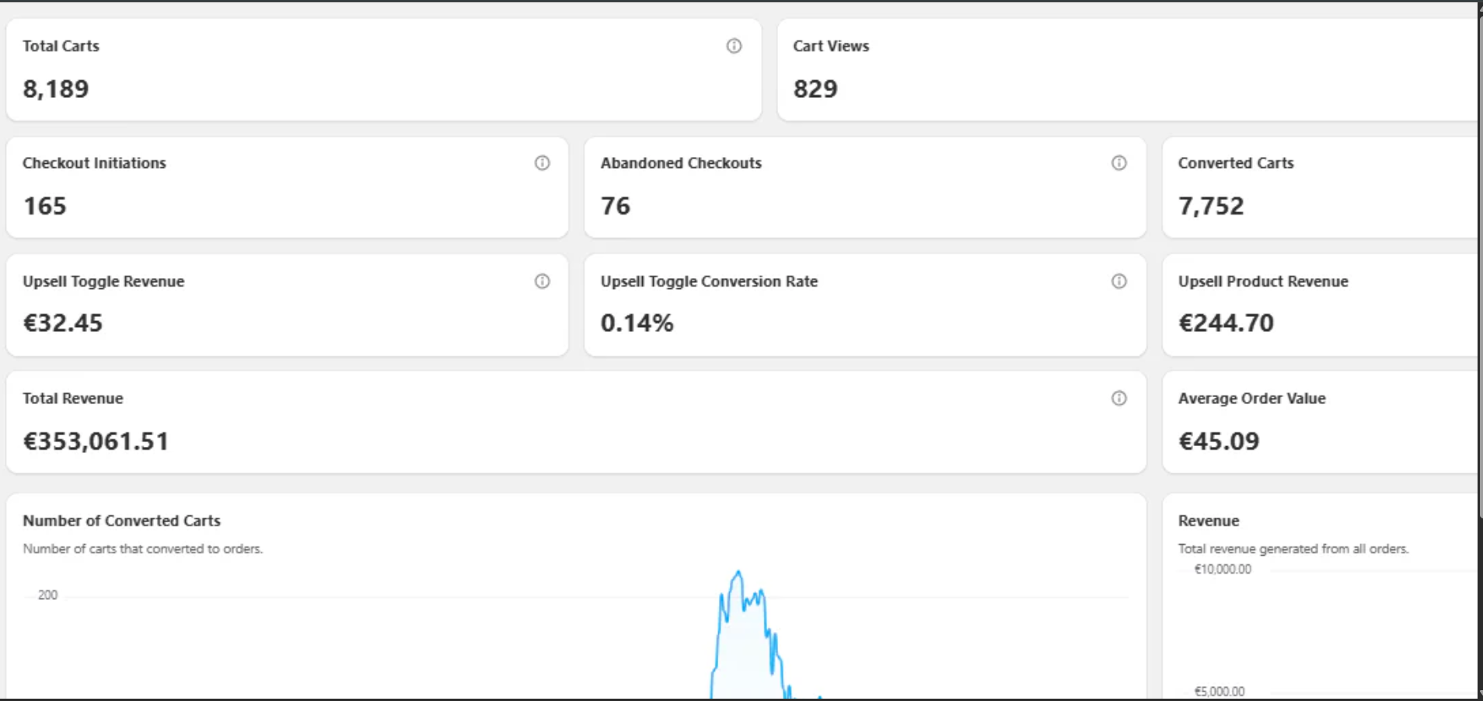The height and width of the screenshot is (701, 1483).
Task: Click the Checkout Initiations value 165
Action: tap(45, 206)
